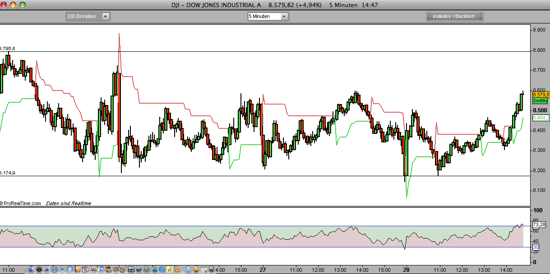Launch VLC cone icon in Dock
Viewport: 550px width, 274px height.
177,269
